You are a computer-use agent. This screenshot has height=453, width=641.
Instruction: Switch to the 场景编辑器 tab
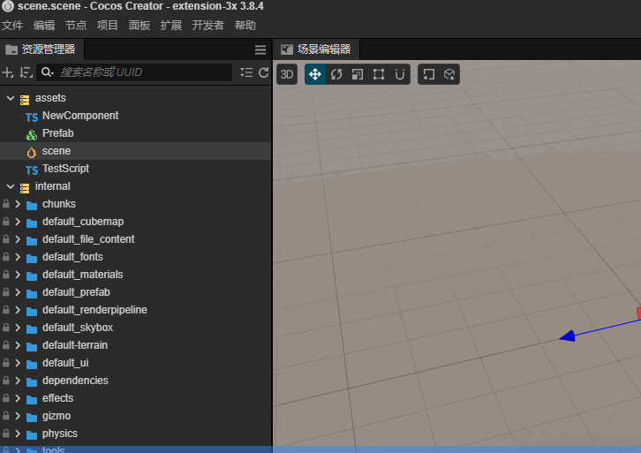point(316,49)
